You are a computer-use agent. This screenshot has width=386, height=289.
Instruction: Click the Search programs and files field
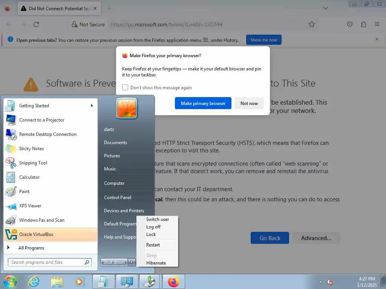point(50,262)
